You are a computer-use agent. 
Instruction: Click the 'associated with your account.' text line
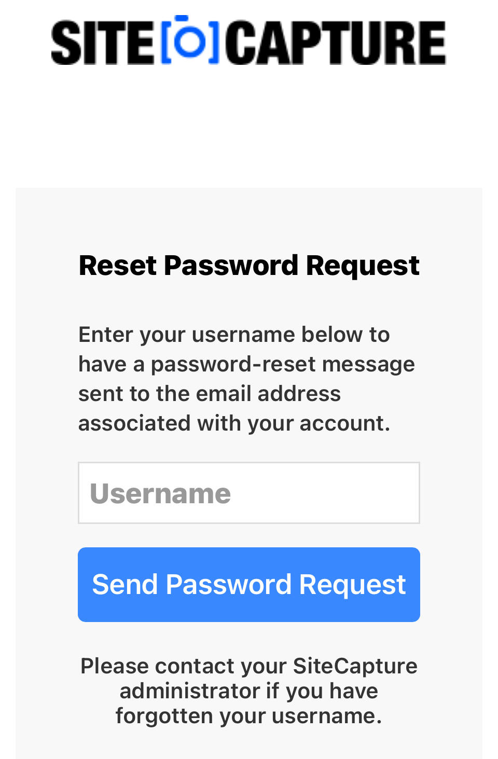(x=234, y=423)
